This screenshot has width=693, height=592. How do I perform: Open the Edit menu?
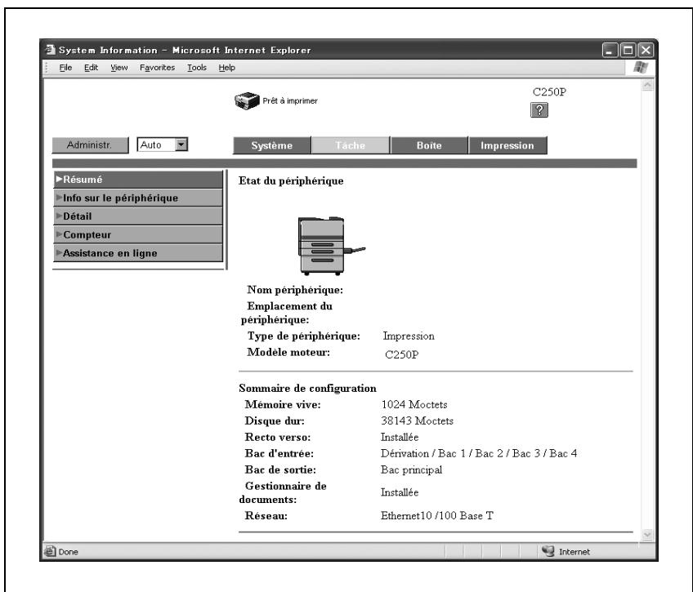pos(91,68)
